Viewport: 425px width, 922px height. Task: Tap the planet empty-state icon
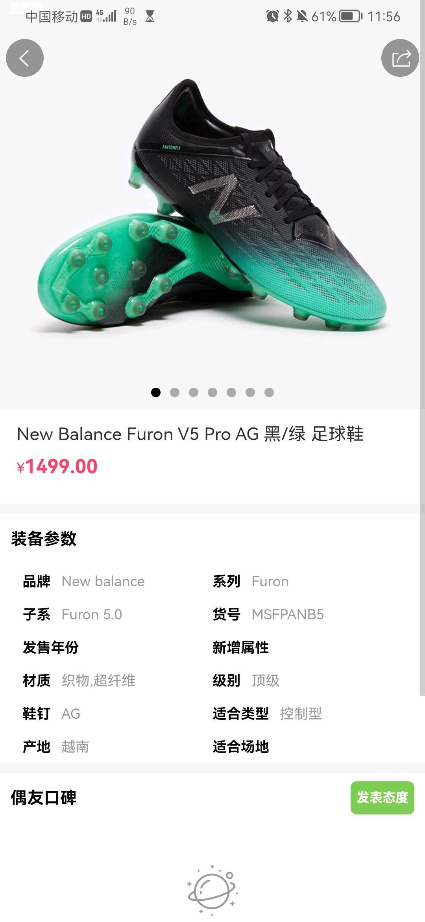click(213, 889)
